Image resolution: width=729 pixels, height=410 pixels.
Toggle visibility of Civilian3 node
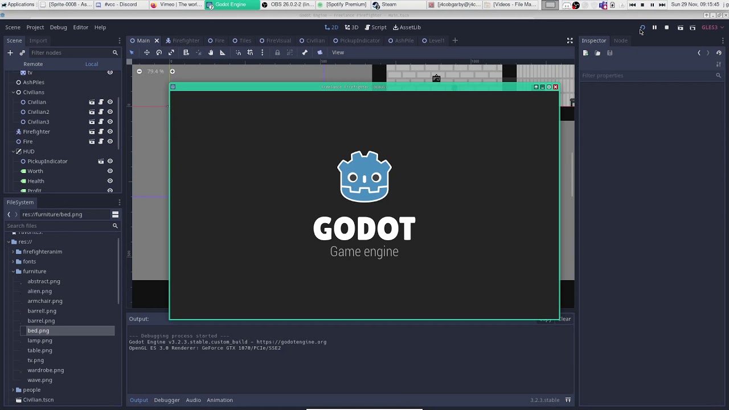pos(110,121)
